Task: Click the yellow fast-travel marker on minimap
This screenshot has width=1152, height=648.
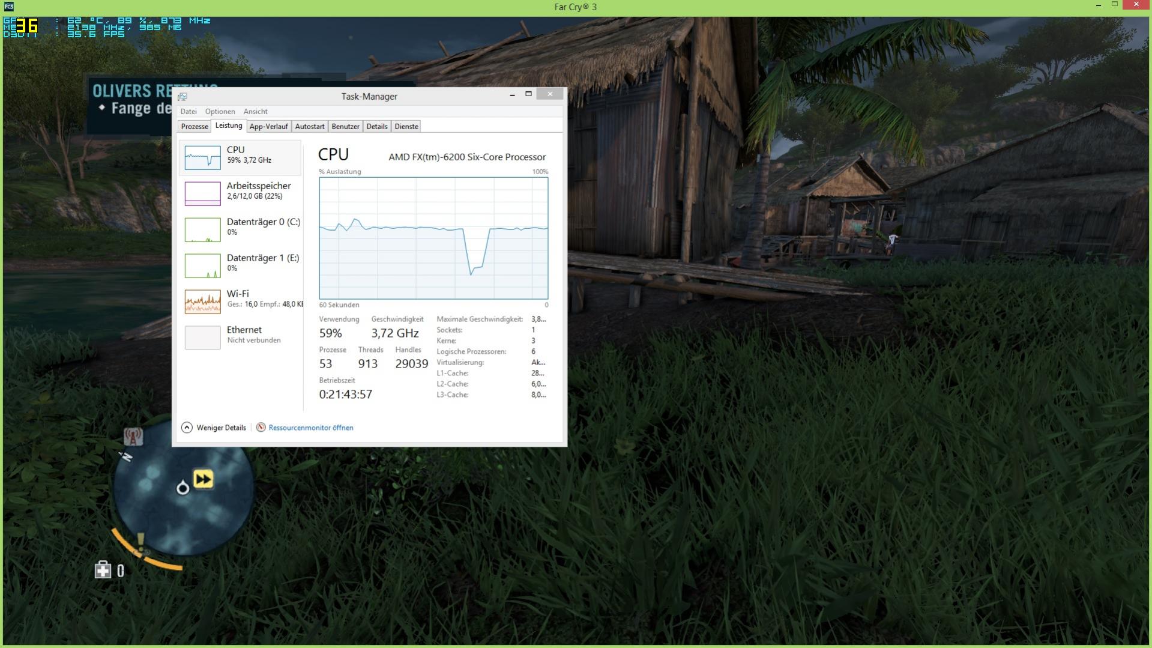Action: [x=204, y=479]
